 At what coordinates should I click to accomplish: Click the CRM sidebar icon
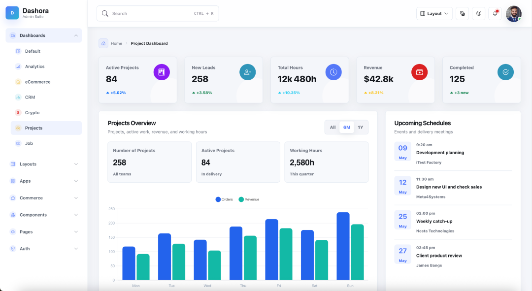pyautogui.click(x=18, y=97)
